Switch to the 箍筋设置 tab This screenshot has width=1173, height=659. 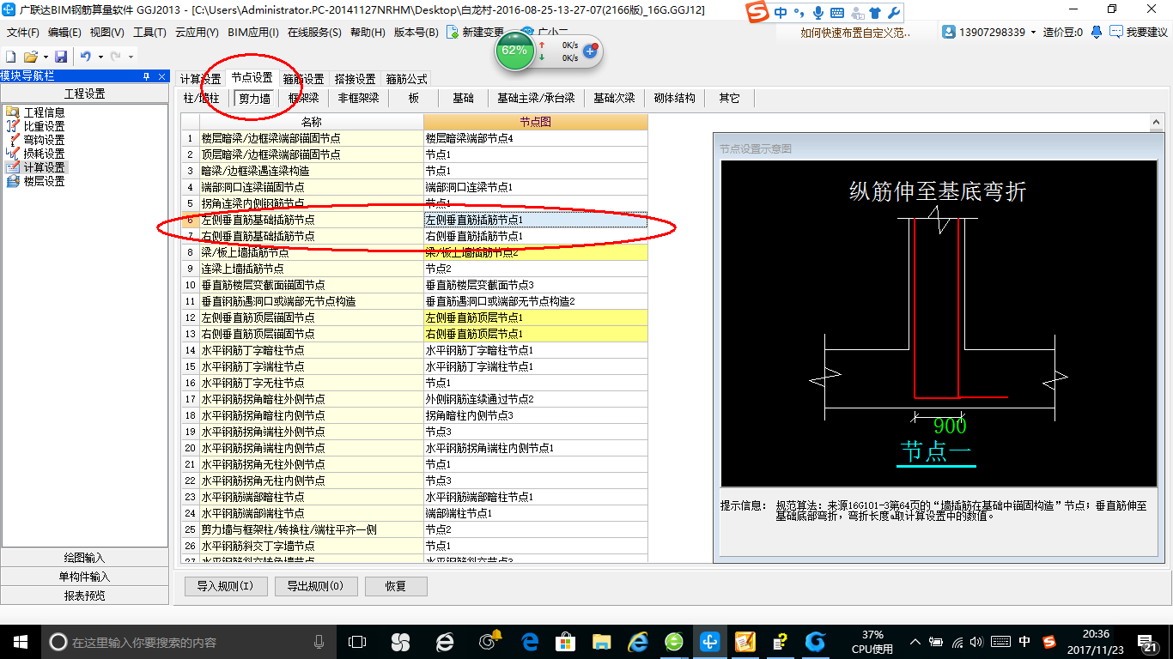coord(303,79)
